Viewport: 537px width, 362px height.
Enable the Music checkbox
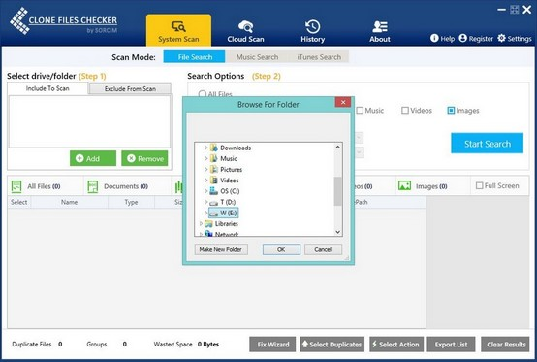360,111
